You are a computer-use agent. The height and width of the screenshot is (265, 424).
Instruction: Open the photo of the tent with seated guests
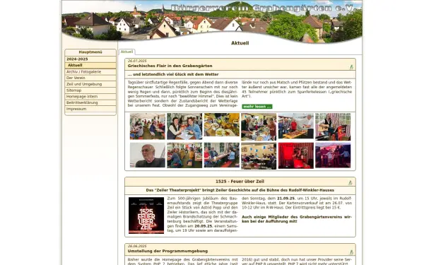[x=148, y=126]
